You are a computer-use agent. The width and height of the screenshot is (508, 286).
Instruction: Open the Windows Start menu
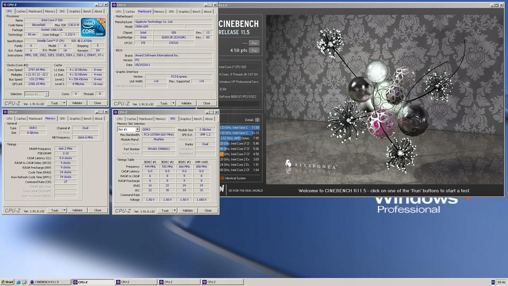pyautogui.click(x=7, y=282)
